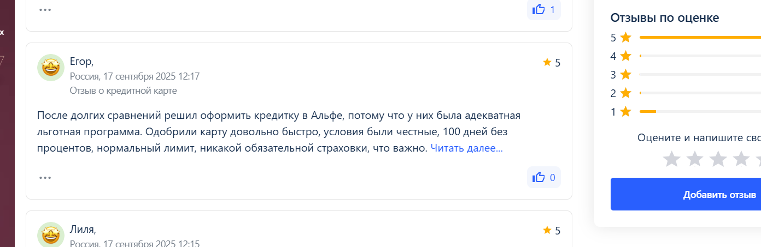Viewport: 761px width, 247px height.
Task: Open three-dots menu under Егор's review
Action: point(45,177)
